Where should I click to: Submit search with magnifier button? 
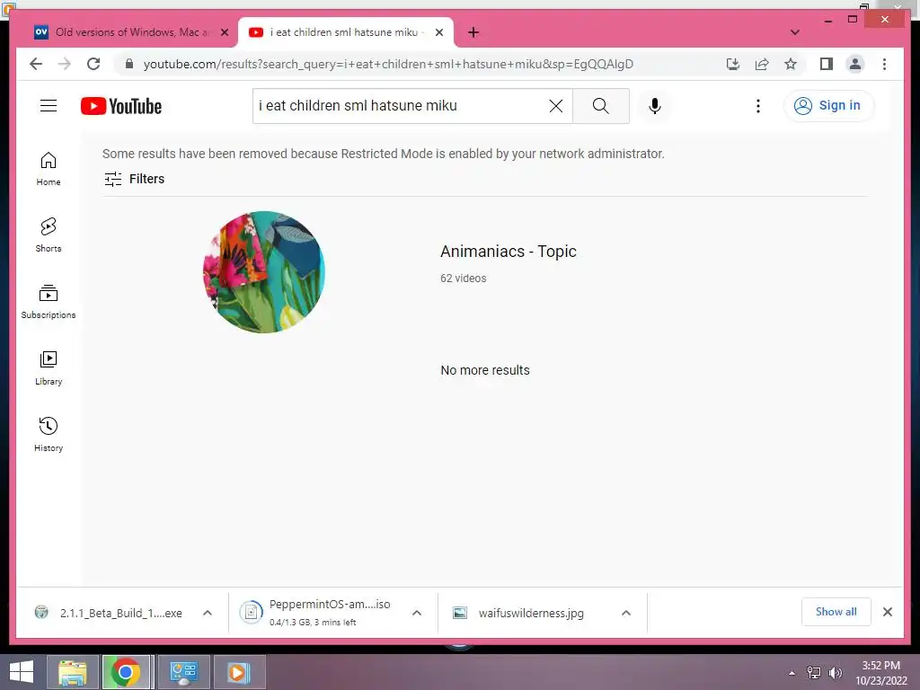click(x=600, y=106)
